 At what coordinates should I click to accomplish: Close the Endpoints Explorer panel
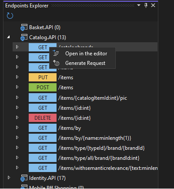153,5
